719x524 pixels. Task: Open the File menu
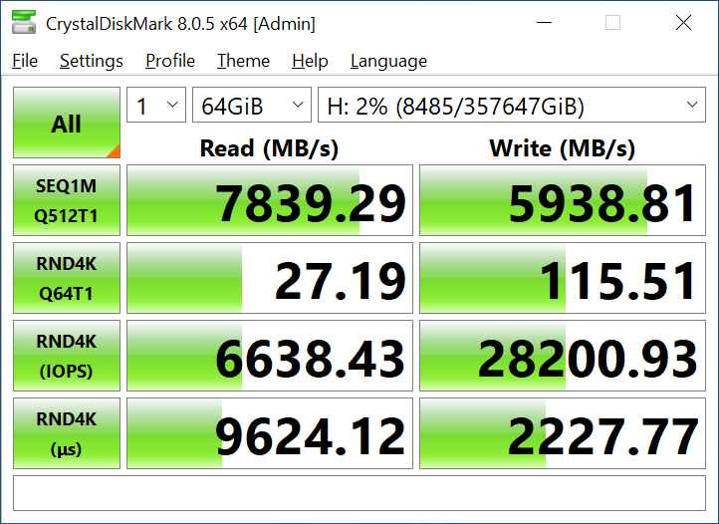[25, 61]
